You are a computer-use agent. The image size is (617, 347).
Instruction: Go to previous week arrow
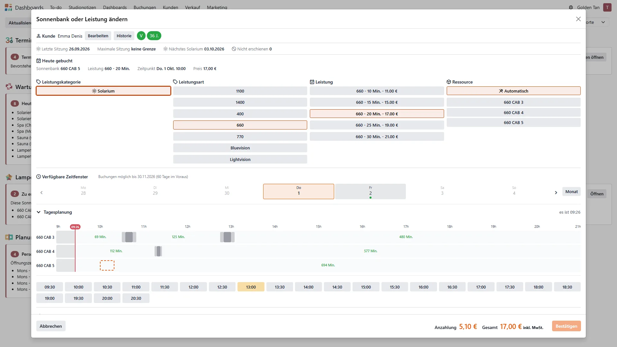41,192
